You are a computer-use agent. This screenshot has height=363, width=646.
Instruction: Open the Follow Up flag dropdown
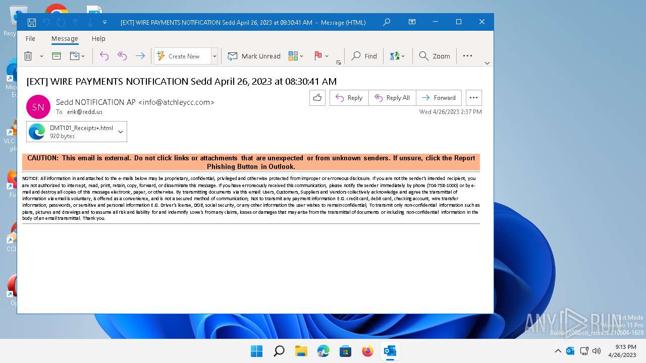[321, 56]
